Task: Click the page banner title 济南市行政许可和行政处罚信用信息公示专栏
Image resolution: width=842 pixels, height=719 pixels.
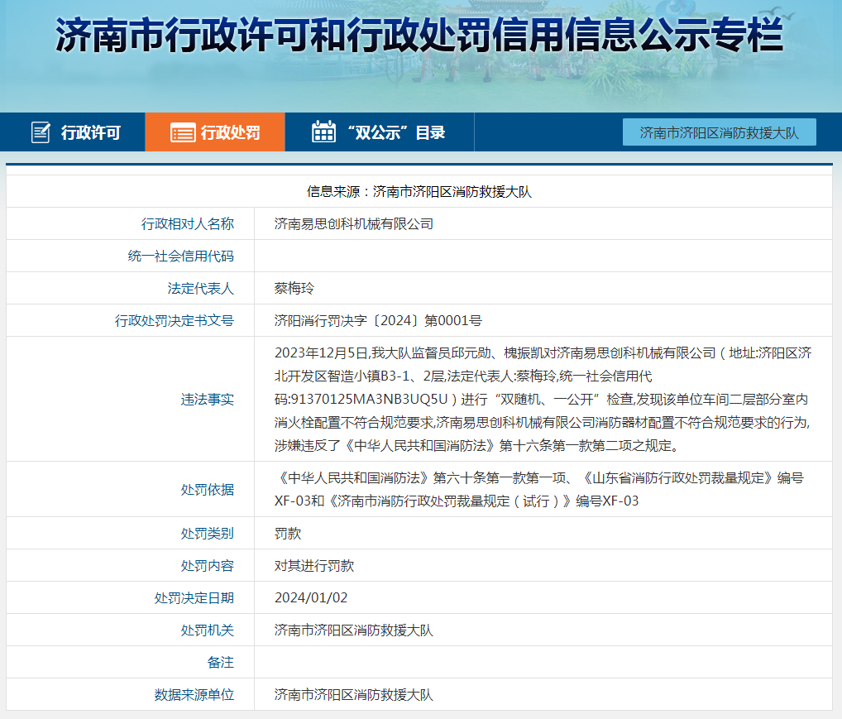Action: click(x=419, y=36)
